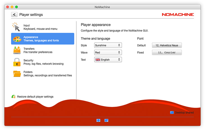The width and height of the screenshot is (205, 130).
Task: Open the Input keyboard and mouse section
Action: pos(40,27)
